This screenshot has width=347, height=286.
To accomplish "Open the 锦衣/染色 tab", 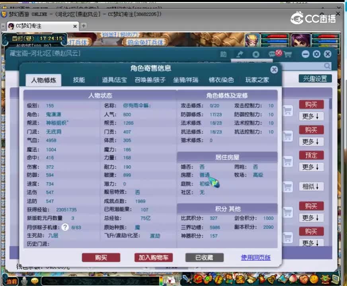I will pos(221,80).
